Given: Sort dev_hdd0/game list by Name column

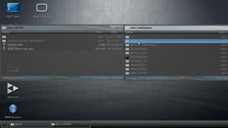Looking at the screenshot, I should coord(129,32).
